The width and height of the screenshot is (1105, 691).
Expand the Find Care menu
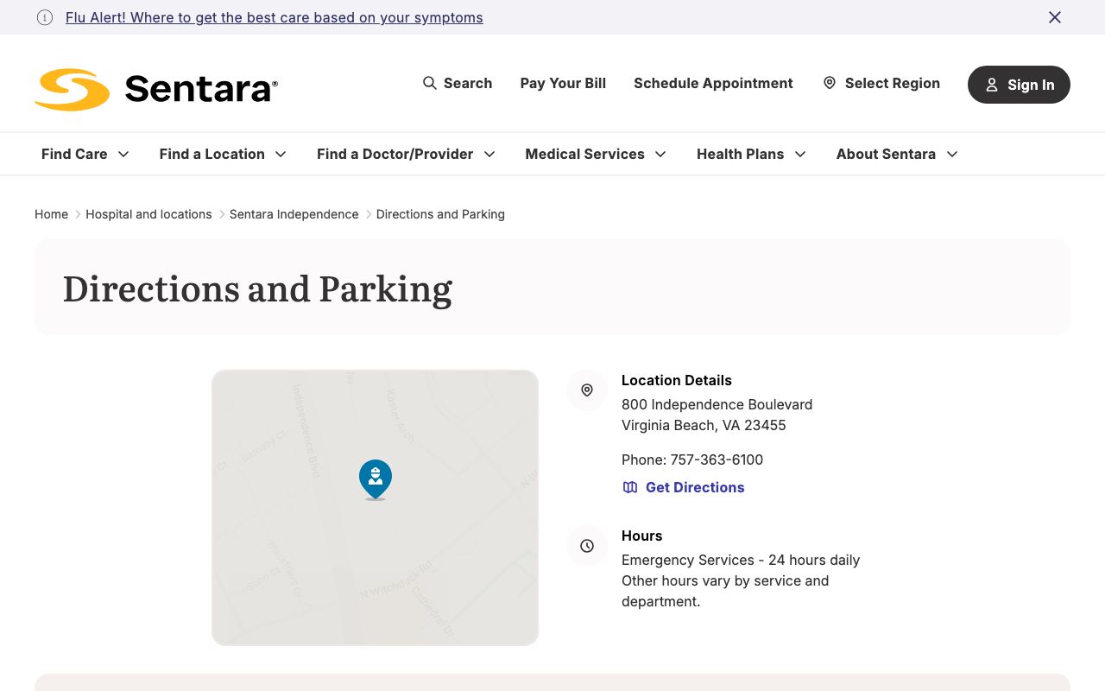point(85,154)
